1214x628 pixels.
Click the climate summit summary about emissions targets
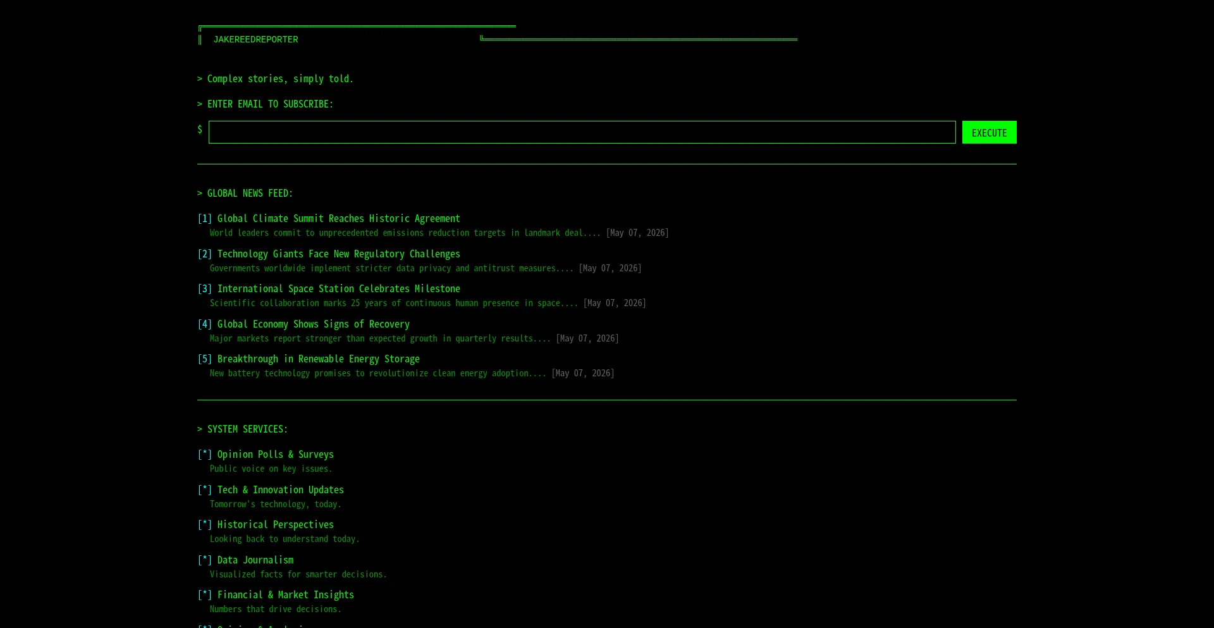(x=405, y=233)
